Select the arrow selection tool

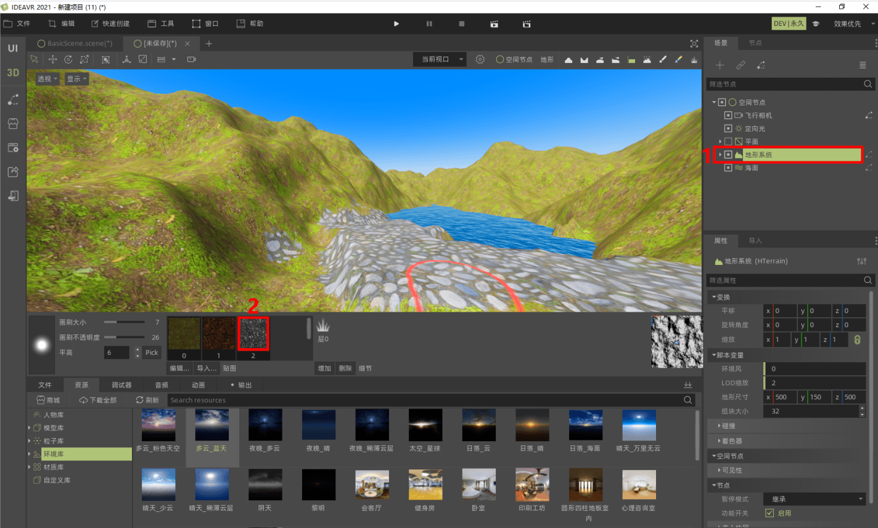point(35,59)
